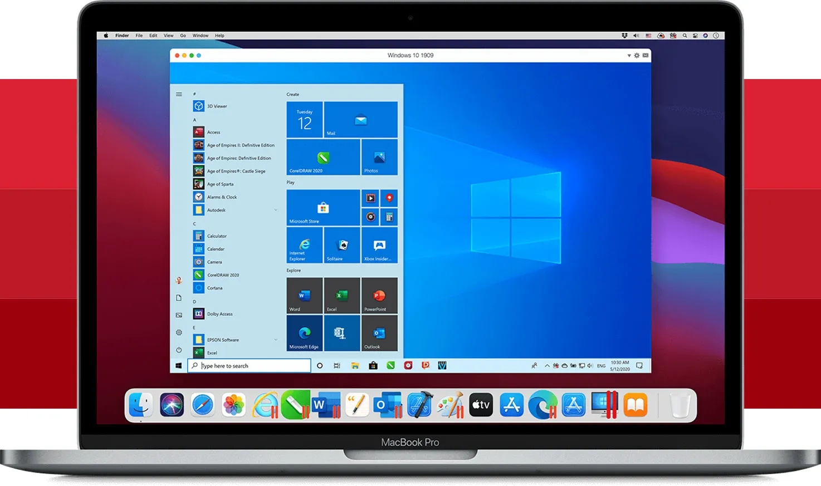Open the Go menu in macOS menu bar
Screen dimensions: 821x486
pos(183,36)
